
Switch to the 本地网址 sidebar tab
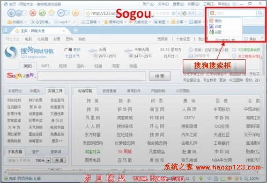15,91
